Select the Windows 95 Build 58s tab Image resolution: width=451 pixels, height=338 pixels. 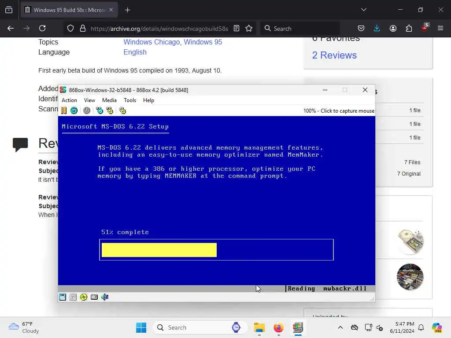pyautogui.click(x=69, y=10)
